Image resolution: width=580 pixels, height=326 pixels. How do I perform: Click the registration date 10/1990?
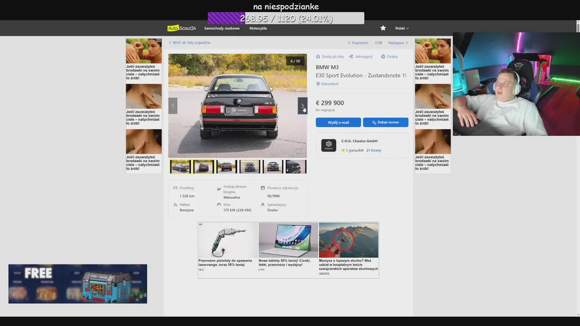273,196
